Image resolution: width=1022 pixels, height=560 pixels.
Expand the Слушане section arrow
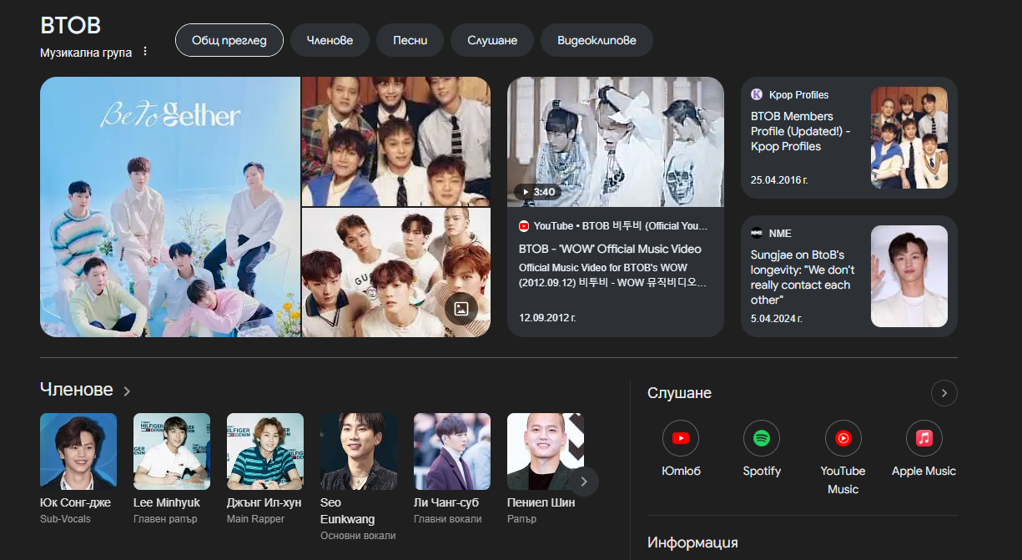pos(944,393)
